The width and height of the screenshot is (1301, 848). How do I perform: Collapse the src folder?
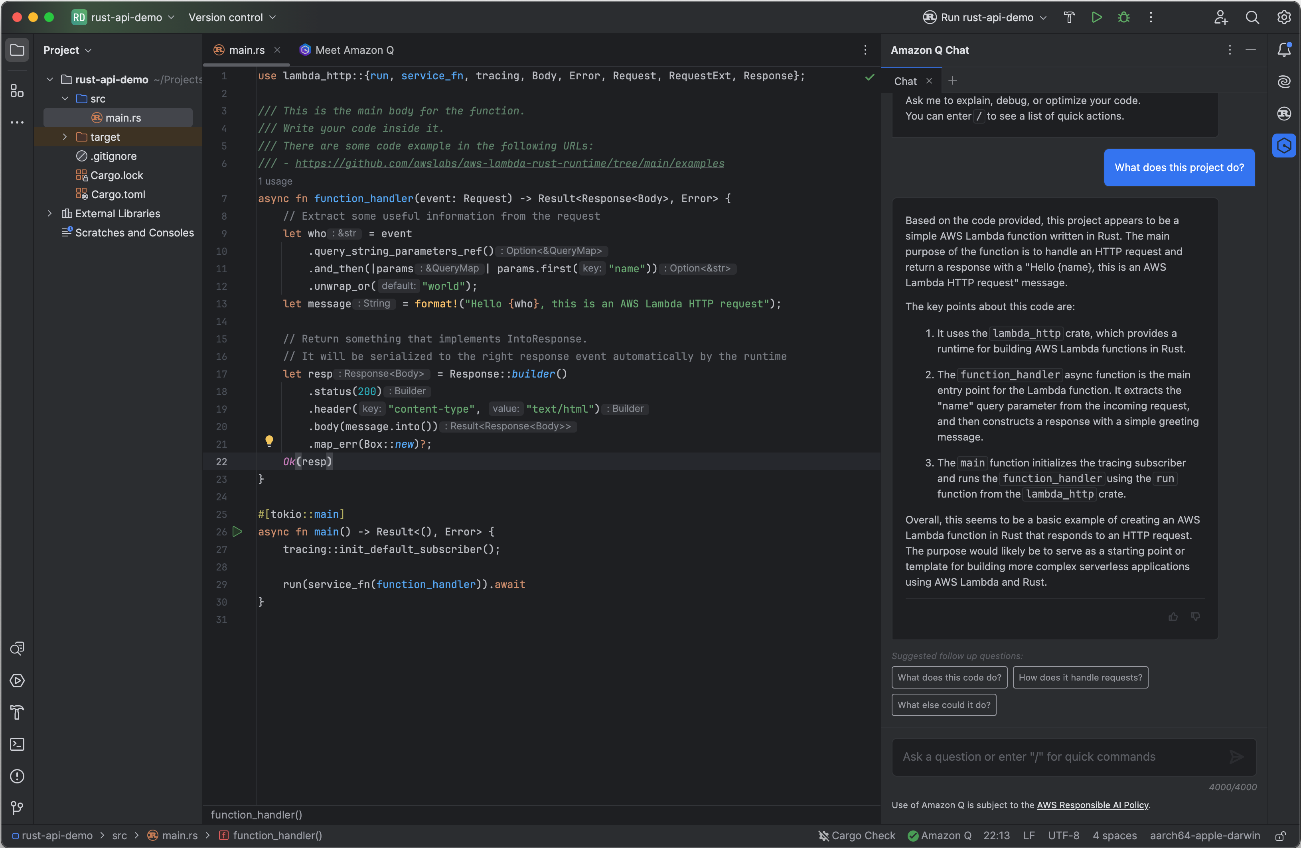[x=65, y=99]
